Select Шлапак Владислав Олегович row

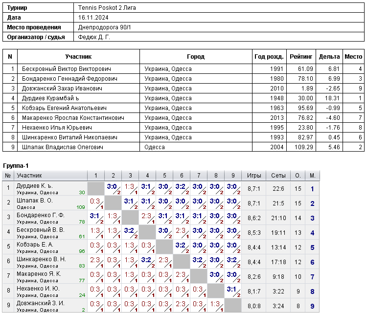tap(183, 147)
